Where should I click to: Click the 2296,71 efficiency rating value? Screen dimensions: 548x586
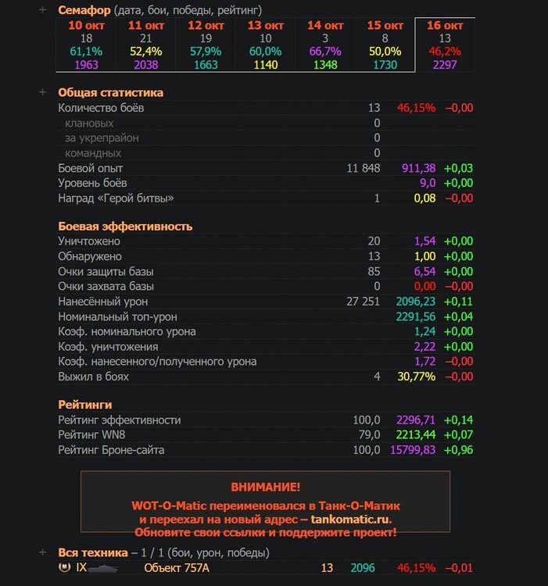416,420
